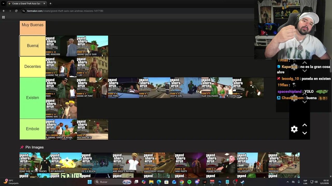332x186 pixels.
Task: Launch Copilot from taskbar
Action: [144, 182]
